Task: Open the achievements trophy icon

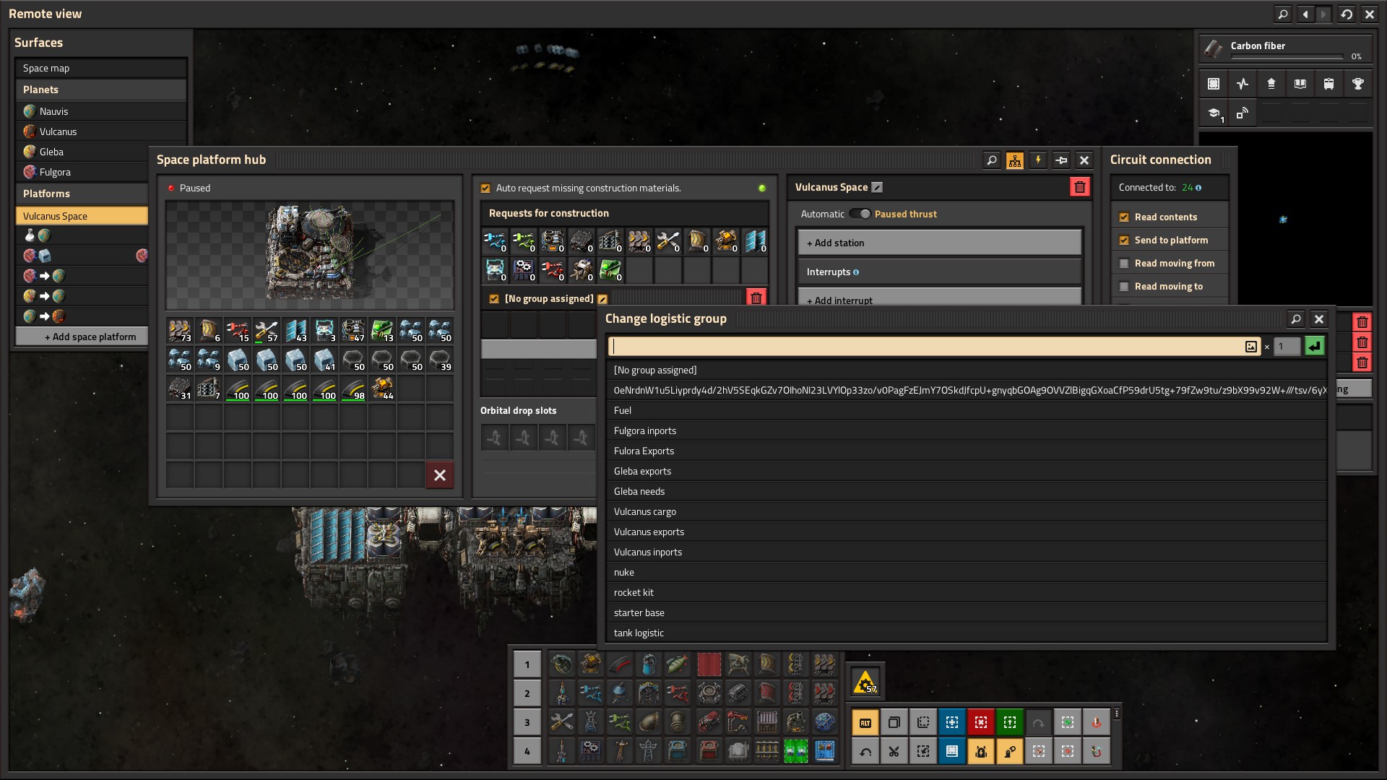Action: (1358, 84)
